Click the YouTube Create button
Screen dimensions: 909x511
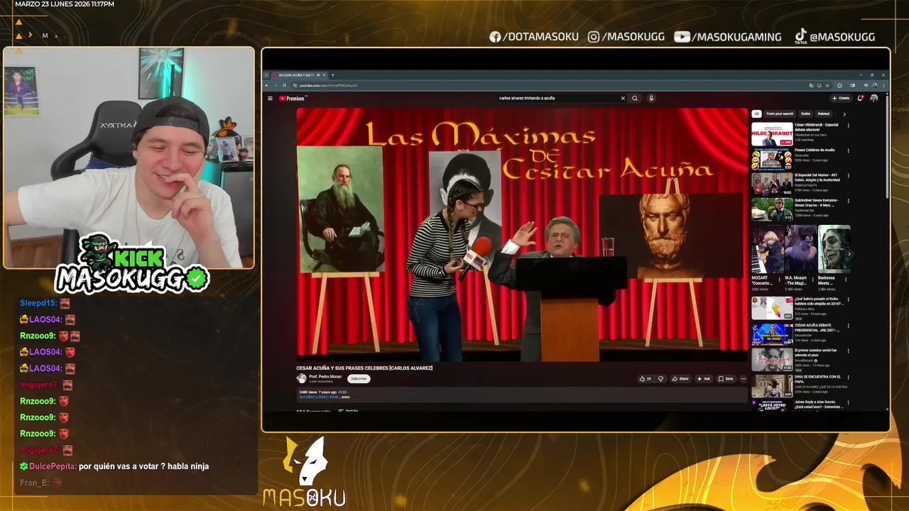pos(841,98)
